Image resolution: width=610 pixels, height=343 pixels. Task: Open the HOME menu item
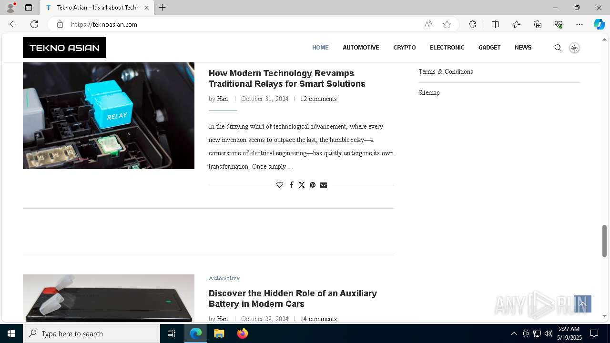click(x=320, y=48)
